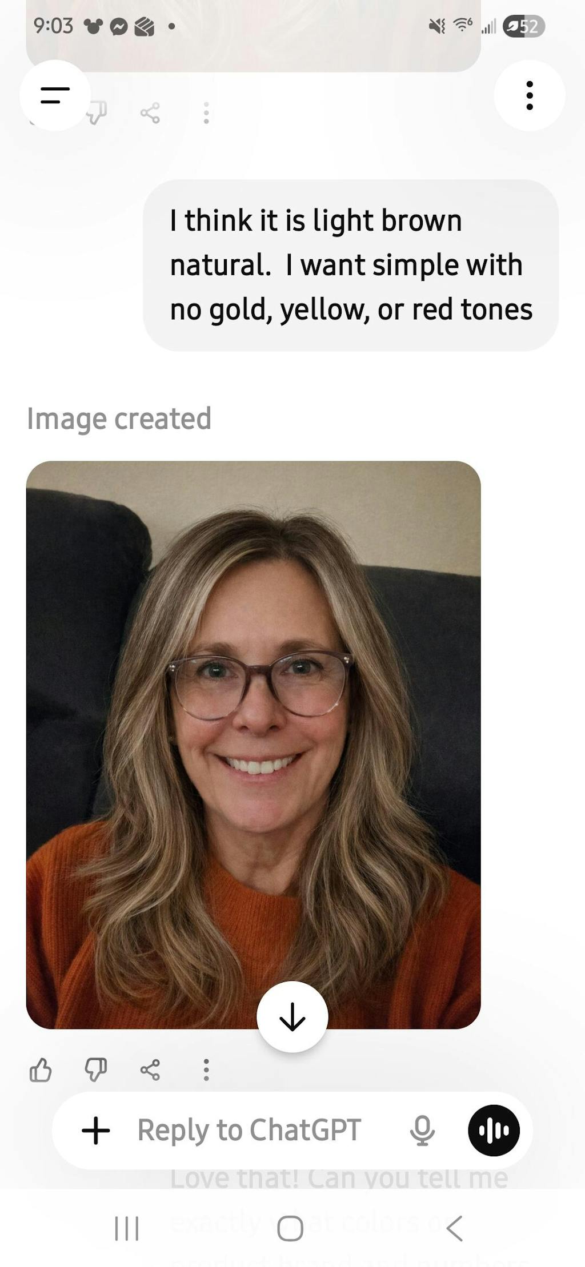This screenshot has width=585, height=1267.
Task: Open the three-dot options menu top right
Action: (x=530, y=95)
